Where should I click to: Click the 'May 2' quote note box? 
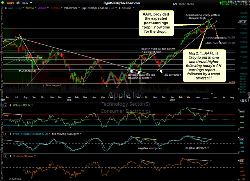tap(204, 66)
